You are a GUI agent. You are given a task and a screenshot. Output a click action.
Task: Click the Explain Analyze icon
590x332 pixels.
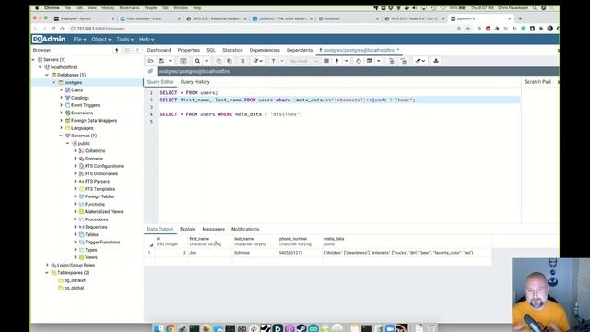point(370,61)
